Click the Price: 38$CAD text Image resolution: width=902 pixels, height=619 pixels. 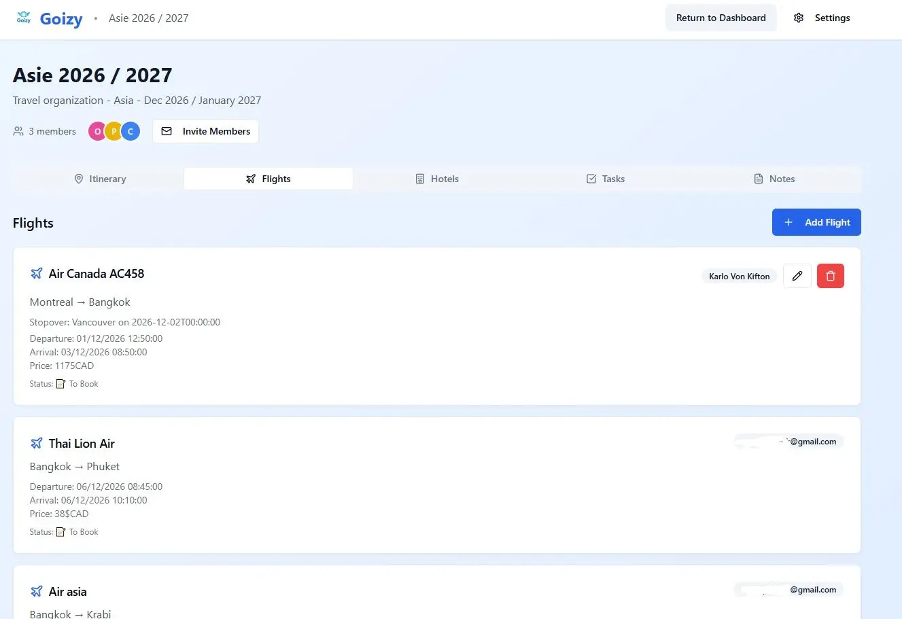[x=59, y=514]
